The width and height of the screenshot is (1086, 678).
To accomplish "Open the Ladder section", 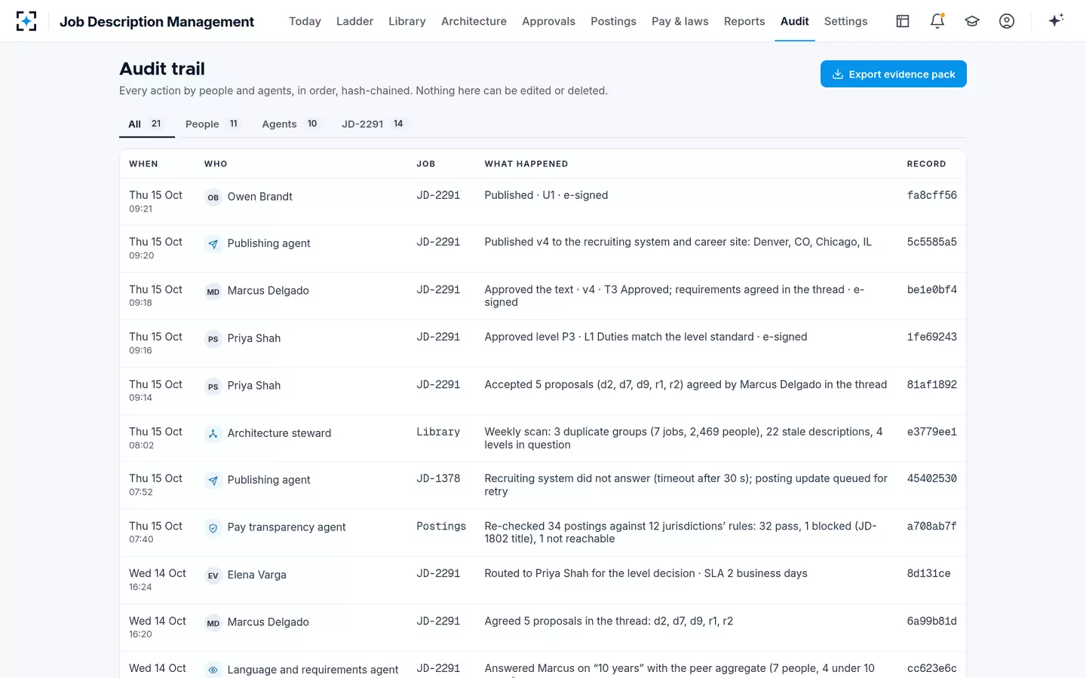I will (354, 21).
